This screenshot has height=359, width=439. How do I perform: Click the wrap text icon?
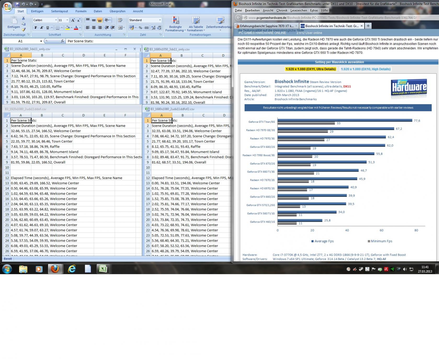pos(121,20)
